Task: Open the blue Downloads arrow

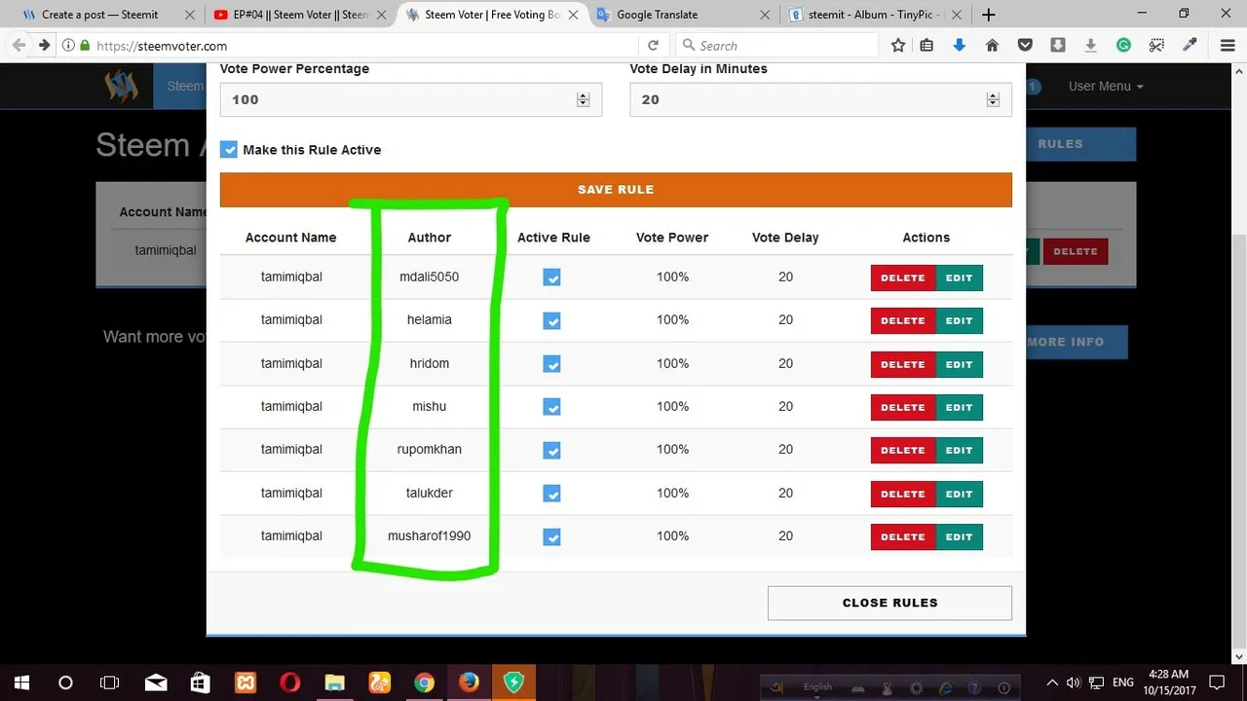Action: coord(960,46)
